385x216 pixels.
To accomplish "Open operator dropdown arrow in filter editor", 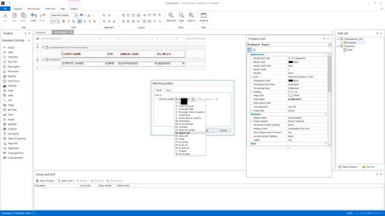I will 193,99.
